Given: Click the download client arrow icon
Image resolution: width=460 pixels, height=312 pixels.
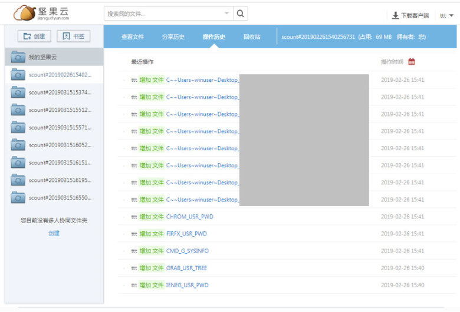Looking at the screenshot, I should 396,15.
